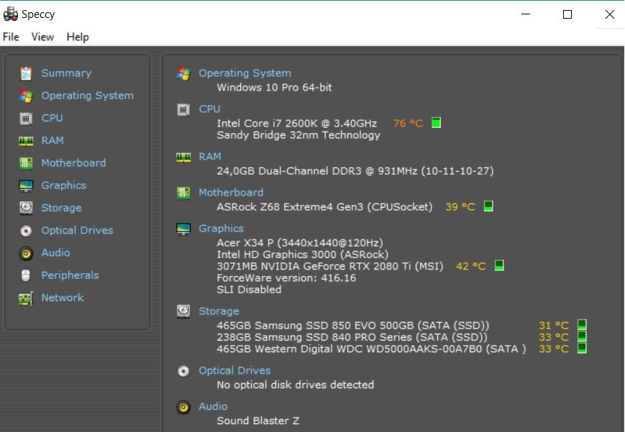The width and height of the screenshot is (625, 432).
Task: Click the board icon beside Motherboard heading
Action: tap(183, 193)
